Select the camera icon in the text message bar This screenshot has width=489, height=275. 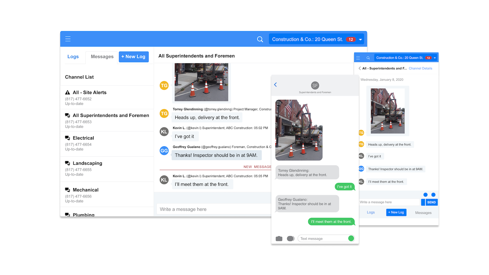pyautogui.click(x=279, y=238)
